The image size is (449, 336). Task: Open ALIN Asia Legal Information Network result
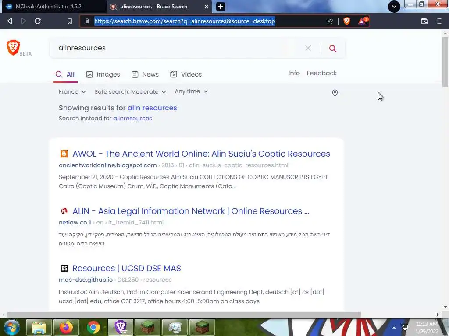tap(191, 211)
